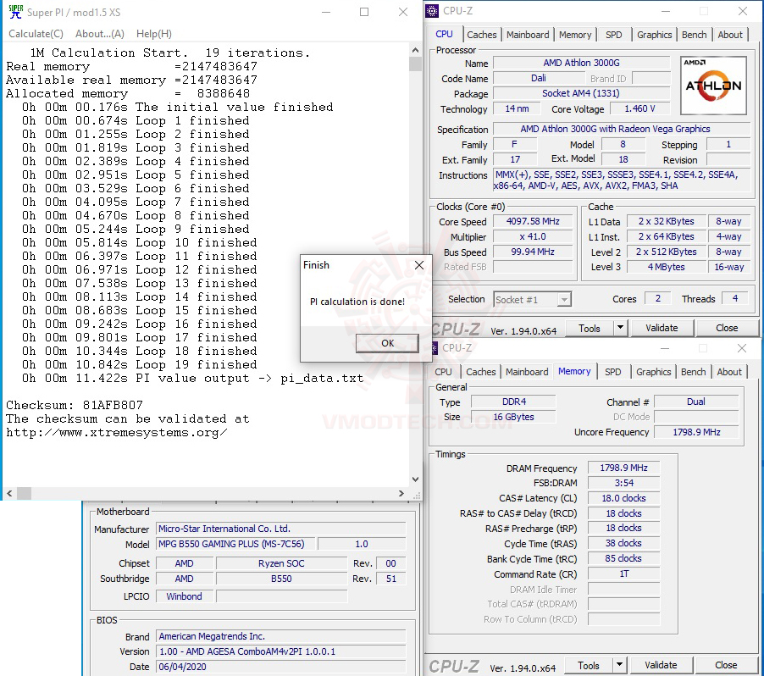Switch to Mainboard tab in lower CPU-Z window
The height and width of the screenshot is (676, 764).
(x=527, y=372)
